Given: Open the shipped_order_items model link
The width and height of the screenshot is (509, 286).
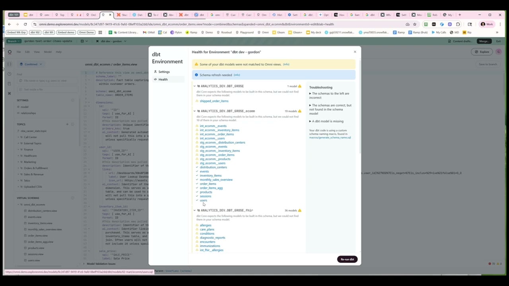Looking at the screenshot, I should point(214,101).
